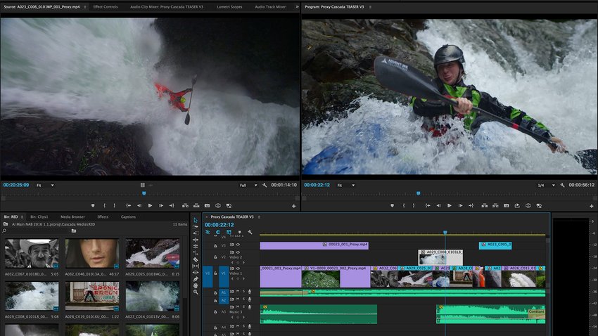Open Bin: RED panel menu
This screenshot has width=598, height=336.
22,217
